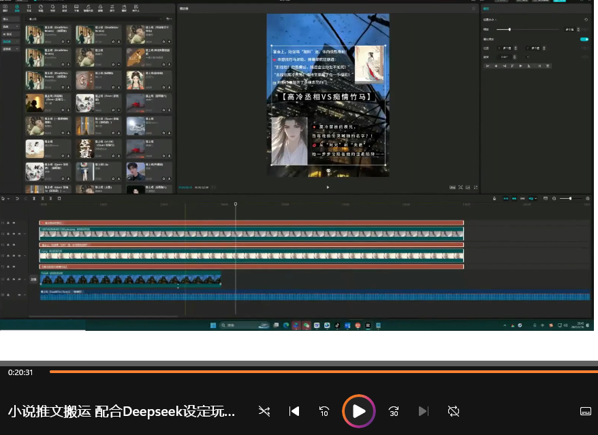Image resolution: width=598 pixels, height=435 pixels.
Task: Switch to the Audio tab
Action: coord(17,8)
